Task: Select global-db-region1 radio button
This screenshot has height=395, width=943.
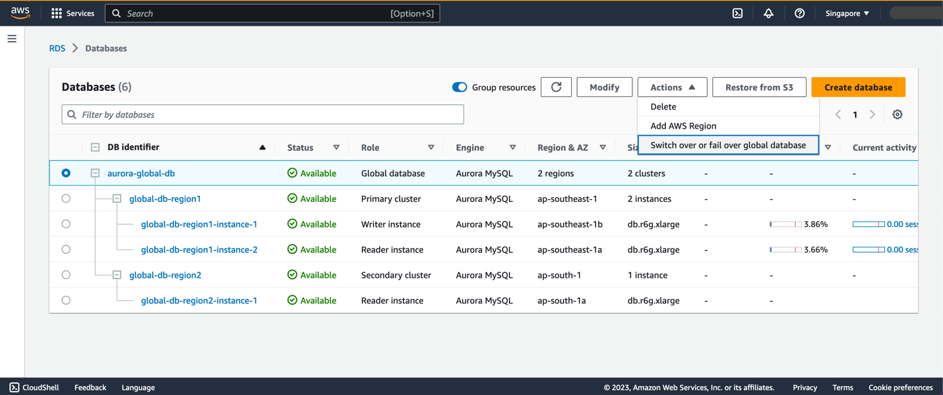Action: pyautogui.click(x=66, y=198)
